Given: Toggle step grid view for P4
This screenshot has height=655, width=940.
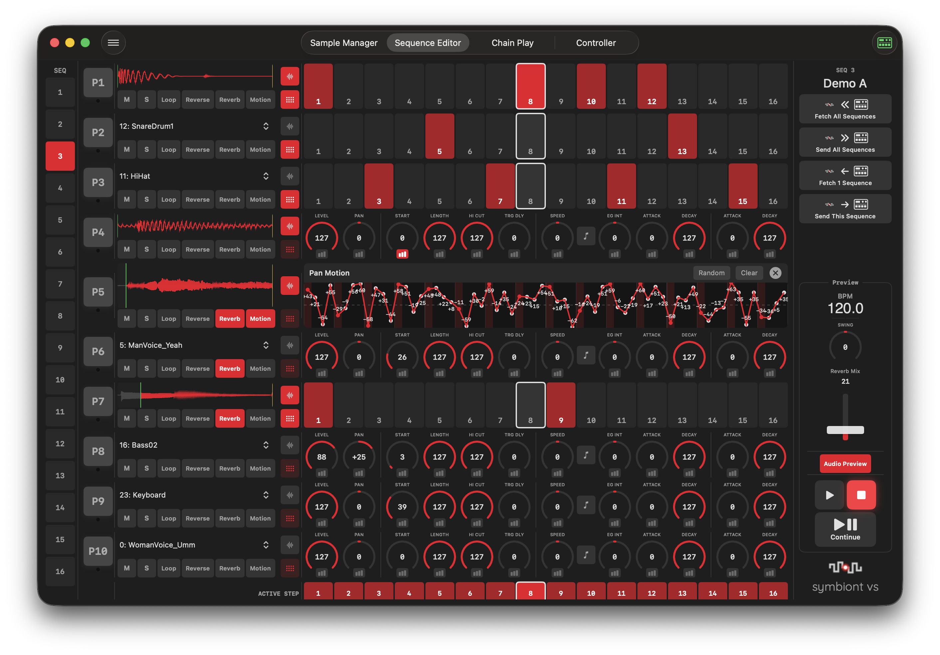Looking at the screenshot, I should click(x=290, y=249).
